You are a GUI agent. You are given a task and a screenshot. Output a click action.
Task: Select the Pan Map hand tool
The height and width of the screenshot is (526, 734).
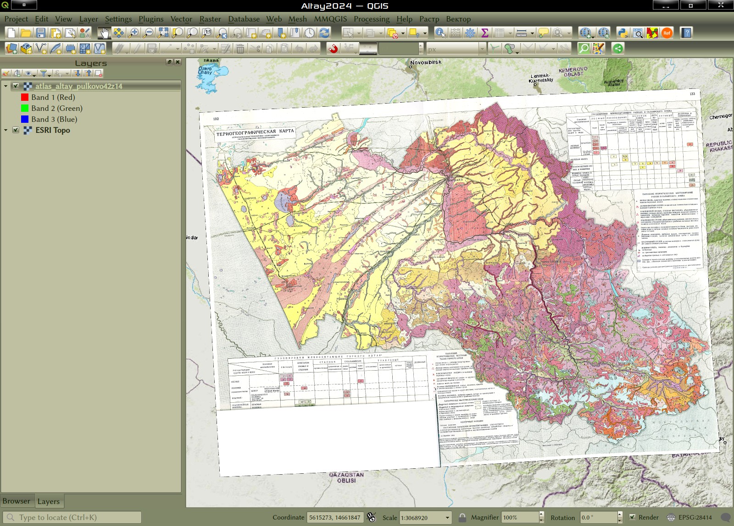pyautogui.click(x=104, y=33)
